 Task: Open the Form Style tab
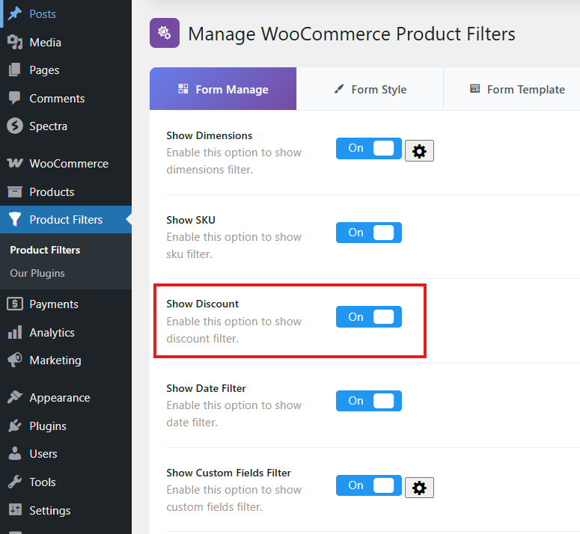pos(370,89)
